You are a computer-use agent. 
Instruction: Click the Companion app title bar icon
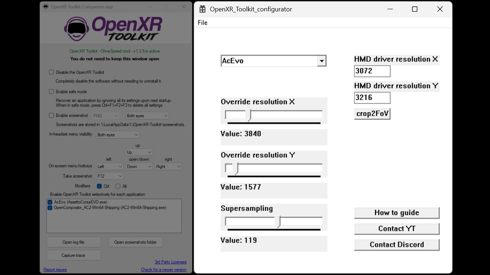46,7
